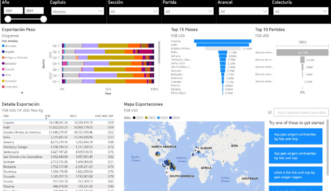Click the 2021 Qtr 1 stacked bar
This screenshot has width=331, height=191.
(x=108, y=46)
